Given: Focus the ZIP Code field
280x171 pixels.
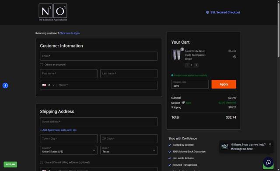Looking at the screenshot, I should tap(129, 139).
